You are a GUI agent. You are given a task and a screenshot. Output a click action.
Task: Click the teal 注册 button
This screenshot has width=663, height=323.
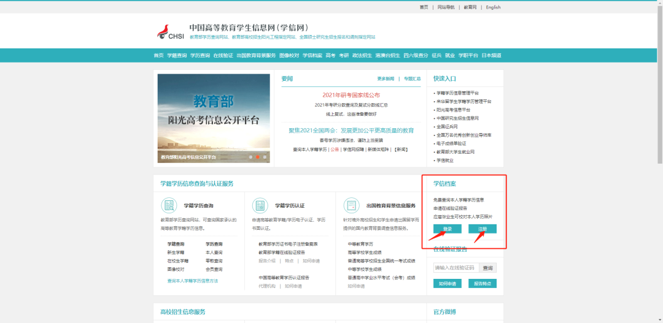coord(483,229)
